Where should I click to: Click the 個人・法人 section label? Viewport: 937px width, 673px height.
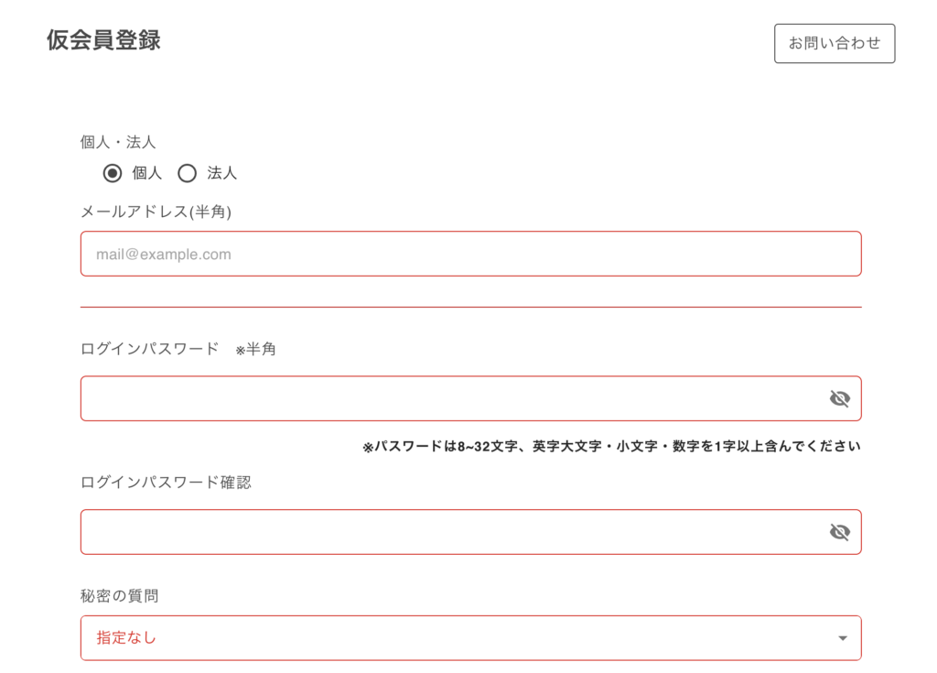pos(118,142)
